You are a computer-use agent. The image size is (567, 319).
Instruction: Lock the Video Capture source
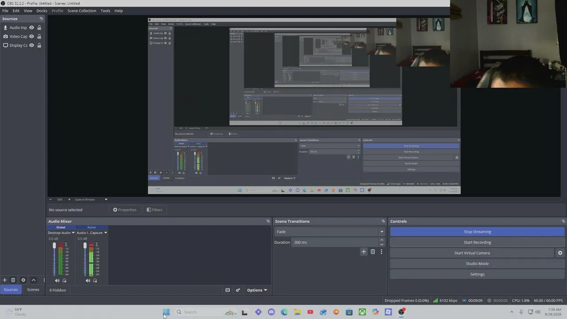point(39,36)
